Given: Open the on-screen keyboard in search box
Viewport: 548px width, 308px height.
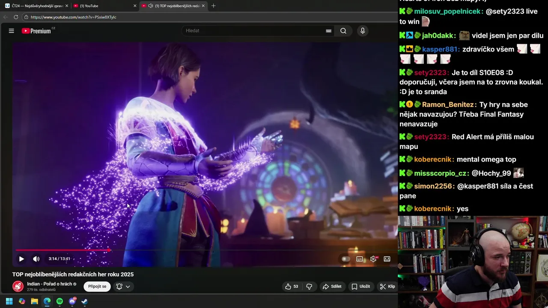Looking at the screenshot, I should click(328, 31).
